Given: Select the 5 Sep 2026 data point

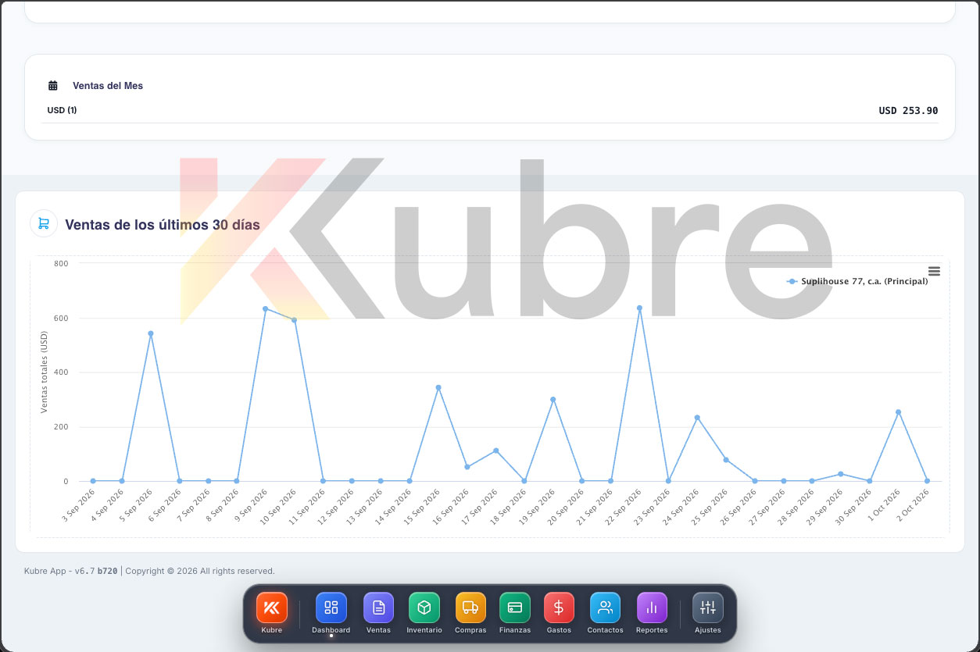Looking at the screenshot, I should point(151,333).
